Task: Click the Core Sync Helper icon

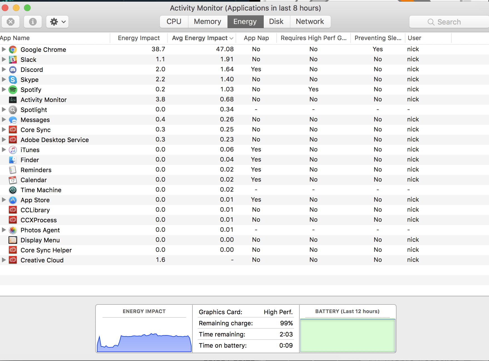Action: pyautogui.click(x=13, y=250)
